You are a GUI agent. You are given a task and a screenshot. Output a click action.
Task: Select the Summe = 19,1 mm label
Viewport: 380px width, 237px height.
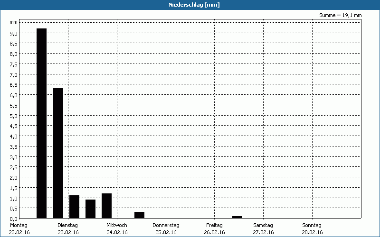tap(340, 15)
